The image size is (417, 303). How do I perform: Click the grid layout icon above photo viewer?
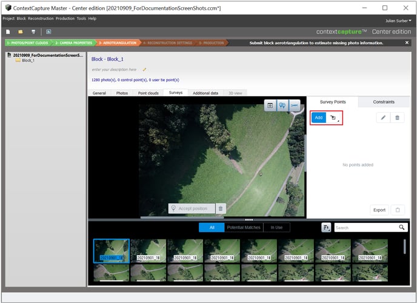pyautogui.click(x=270, y=105)
